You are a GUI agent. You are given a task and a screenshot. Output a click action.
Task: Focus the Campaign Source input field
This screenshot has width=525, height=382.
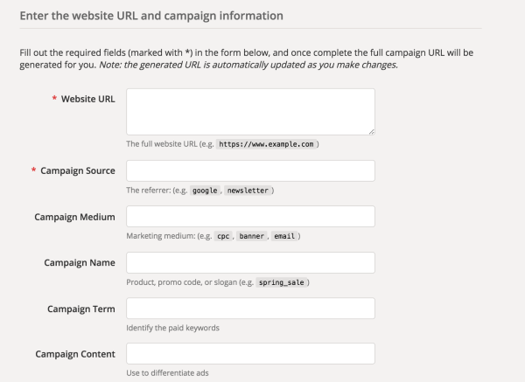250,170
